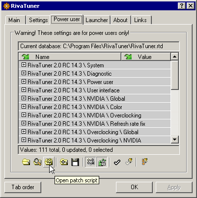The image size is (197, 198).
Task: Click the context help question mark
Action: (182, 6)
